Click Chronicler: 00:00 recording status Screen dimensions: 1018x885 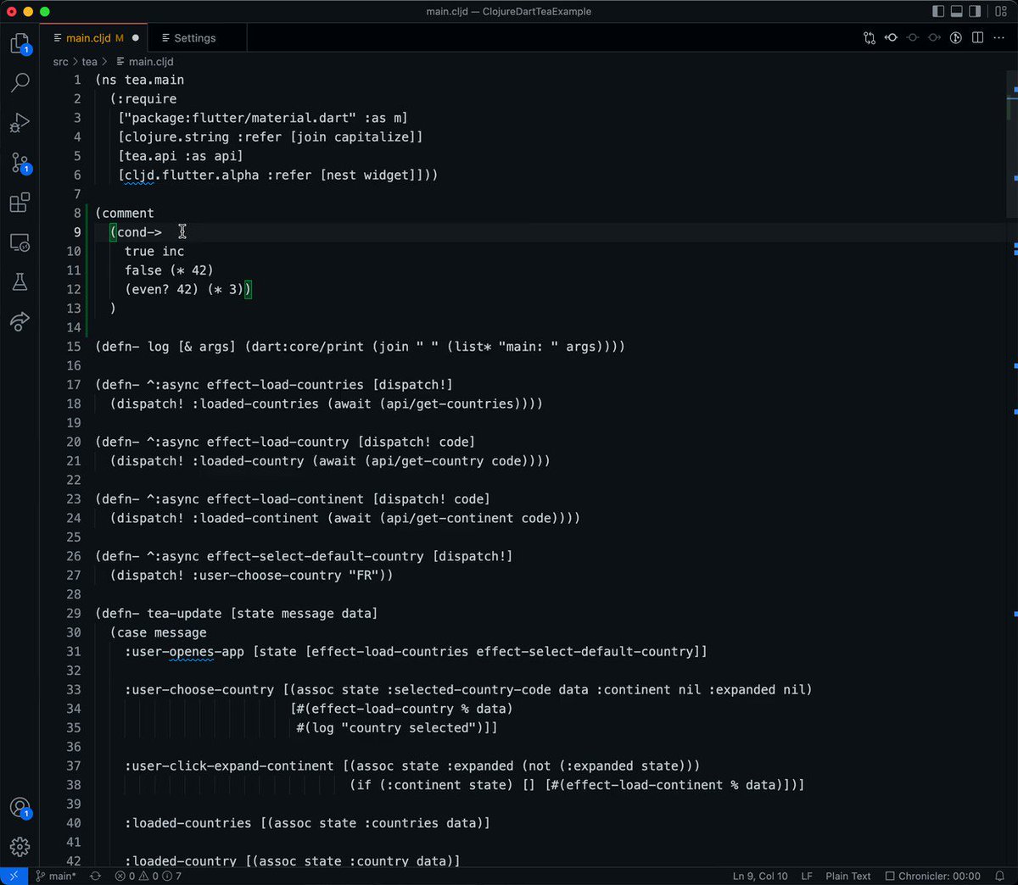pyautogui.click(x=933, y=876)
